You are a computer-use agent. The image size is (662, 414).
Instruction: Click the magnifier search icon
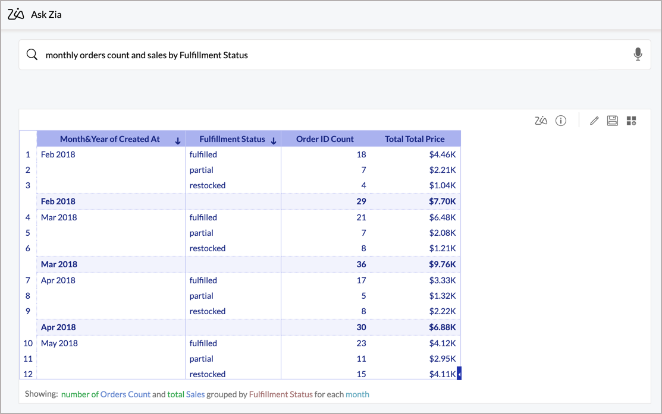point(32,55)
